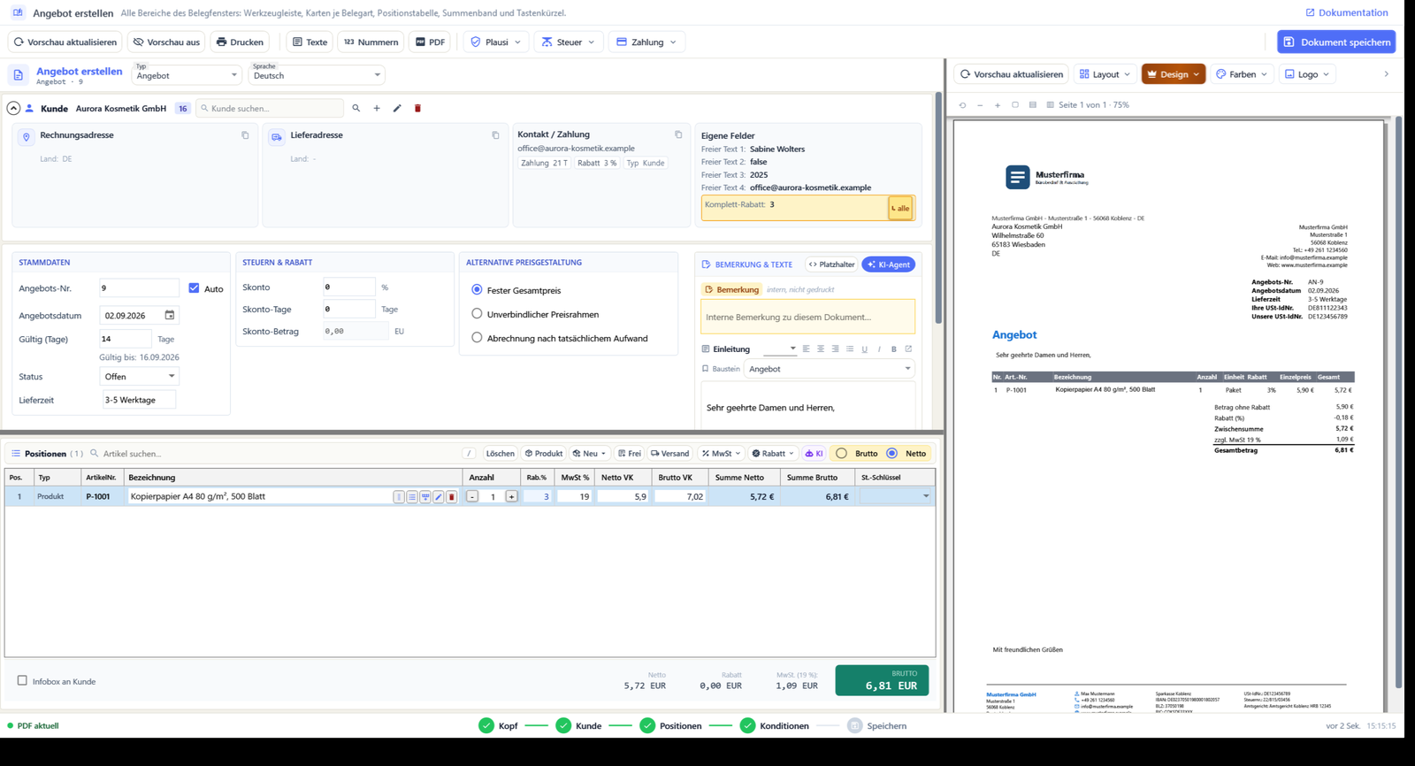The width and height of the screenshot is (1415, 766).
Task: Open the Sprache dropdown showing Deutsch
Action: point(316,74)
